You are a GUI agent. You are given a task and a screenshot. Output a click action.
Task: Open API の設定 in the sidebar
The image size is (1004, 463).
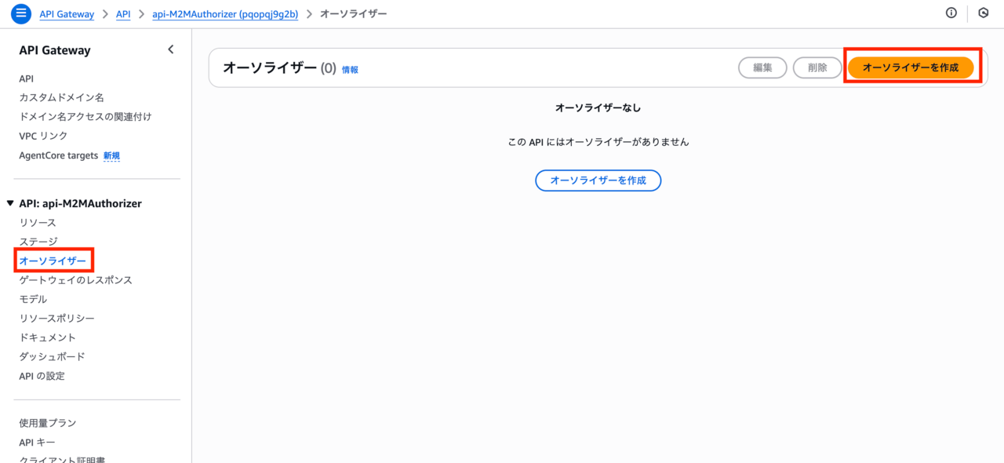pos(42,376)
